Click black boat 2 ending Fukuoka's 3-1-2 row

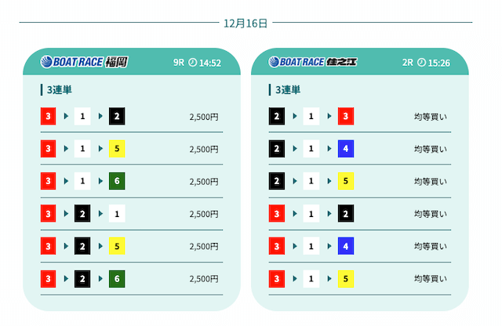pos(118,118)
